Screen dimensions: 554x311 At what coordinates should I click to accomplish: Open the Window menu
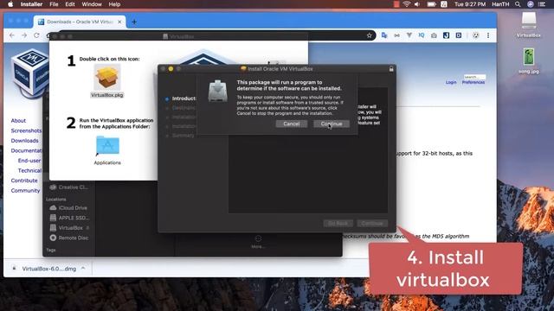click(92, 4)
